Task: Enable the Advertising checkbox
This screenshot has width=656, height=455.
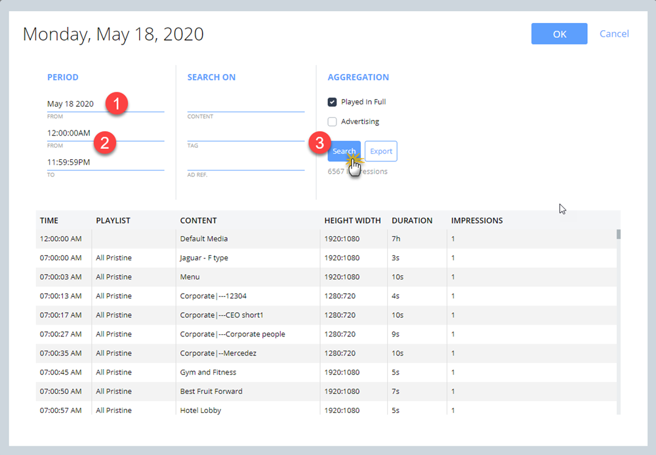Action: tap(333, 121)
